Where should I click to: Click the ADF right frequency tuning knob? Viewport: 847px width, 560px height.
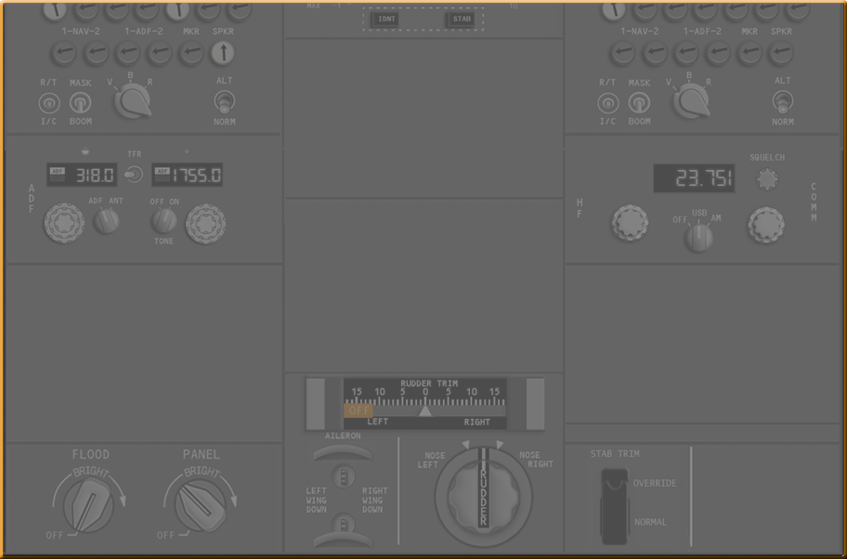[205, 223]
